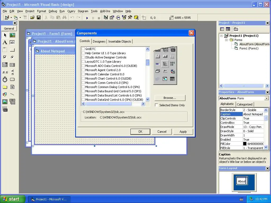Open the Data View Window icon
271x203 pixels.
tap(136, 18)
